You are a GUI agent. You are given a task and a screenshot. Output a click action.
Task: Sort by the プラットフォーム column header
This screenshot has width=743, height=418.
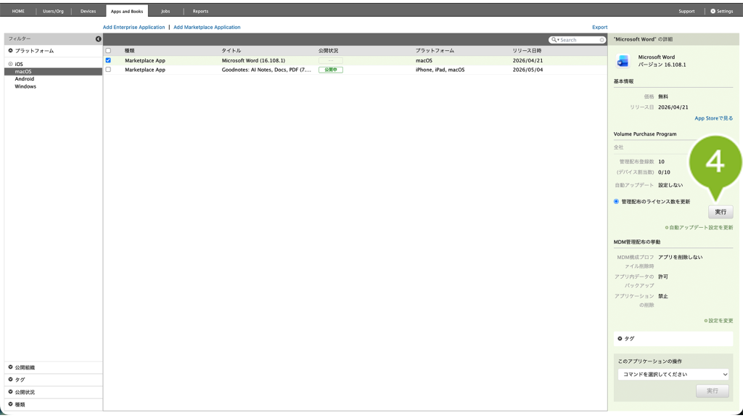pyautogui.click(x=435, y=51)
